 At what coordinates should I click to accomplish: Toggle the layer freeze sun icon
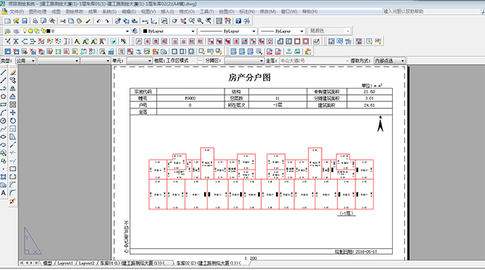pyautogui.click(x=30, y=31)
